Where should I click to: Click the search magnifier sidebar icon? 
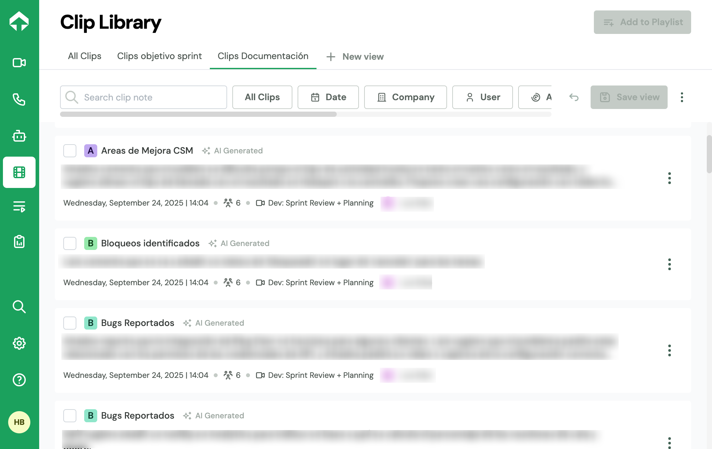click(19, 307)
